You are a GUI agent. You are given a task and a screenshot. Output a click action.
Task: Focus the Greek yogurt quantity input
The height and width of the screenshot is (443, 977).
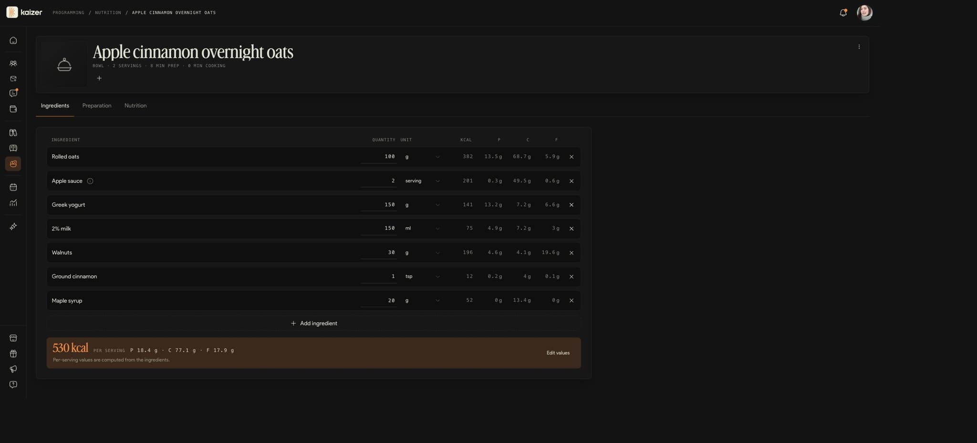379,205
